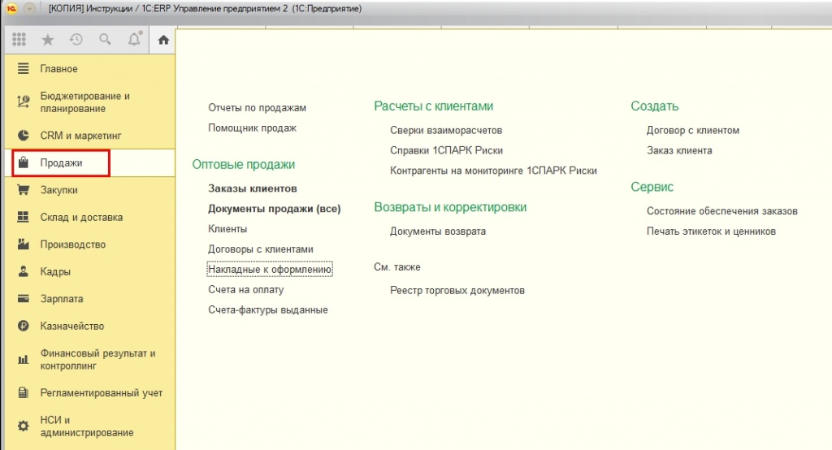Create Договор с клиентом
Viewport: 832px width, 450px height.
692,130
